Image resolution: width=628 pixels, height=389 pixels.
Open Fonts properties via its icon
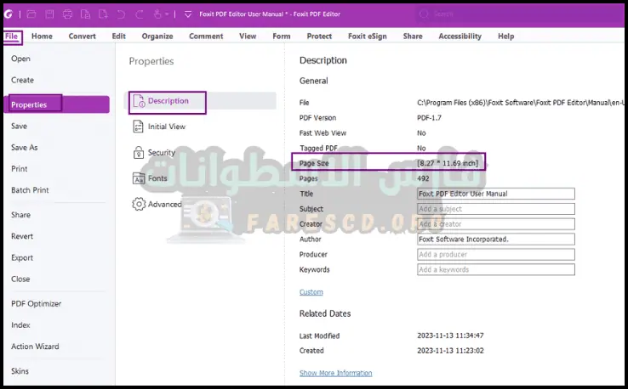[x=140, y=178]
